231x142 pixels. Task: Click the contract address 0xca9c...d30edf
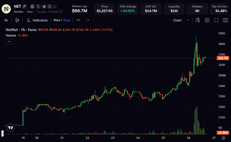tap(47, 12)
